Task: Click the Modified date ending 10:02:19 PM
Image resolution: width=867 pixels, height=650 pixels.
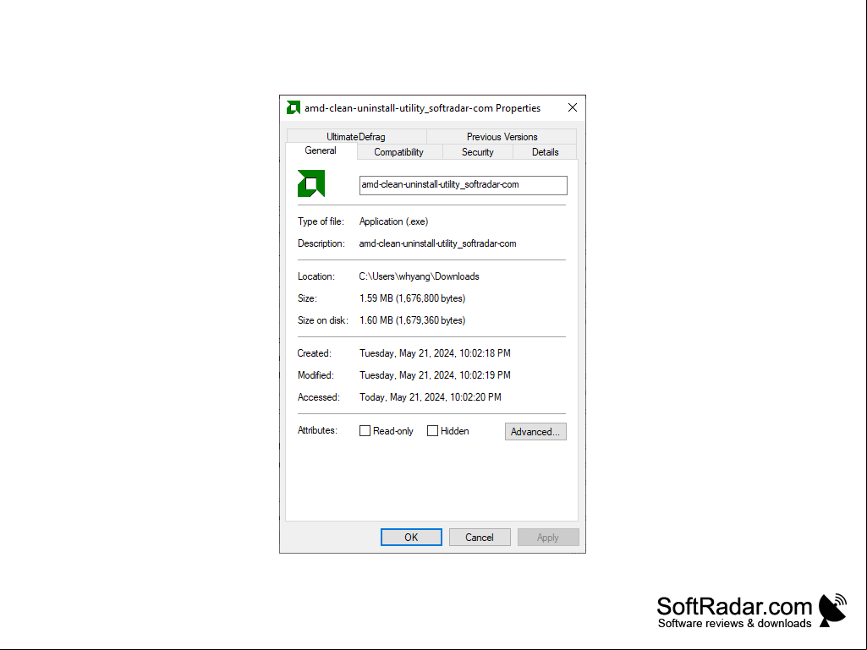Action: [435, 375]
